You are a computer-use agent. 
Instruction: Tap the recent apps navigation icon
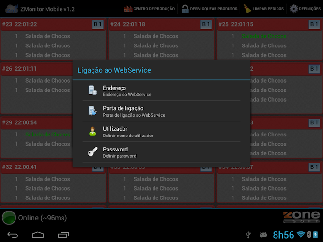point(63,235)
